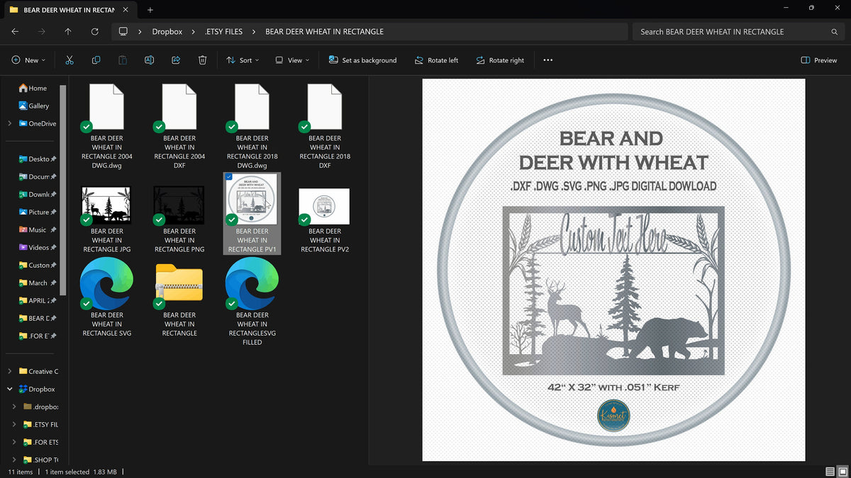Click Rotate right button
Image resolution: width=851 pixels, height=478 pixels.
click(x=500, y=60)
